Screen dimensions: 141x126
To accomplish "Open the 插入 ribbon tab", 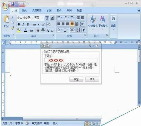I will click(24, 10).
